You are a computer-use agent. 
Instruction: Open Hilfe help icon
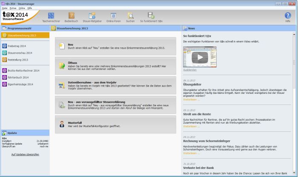[x=287, y=16]
